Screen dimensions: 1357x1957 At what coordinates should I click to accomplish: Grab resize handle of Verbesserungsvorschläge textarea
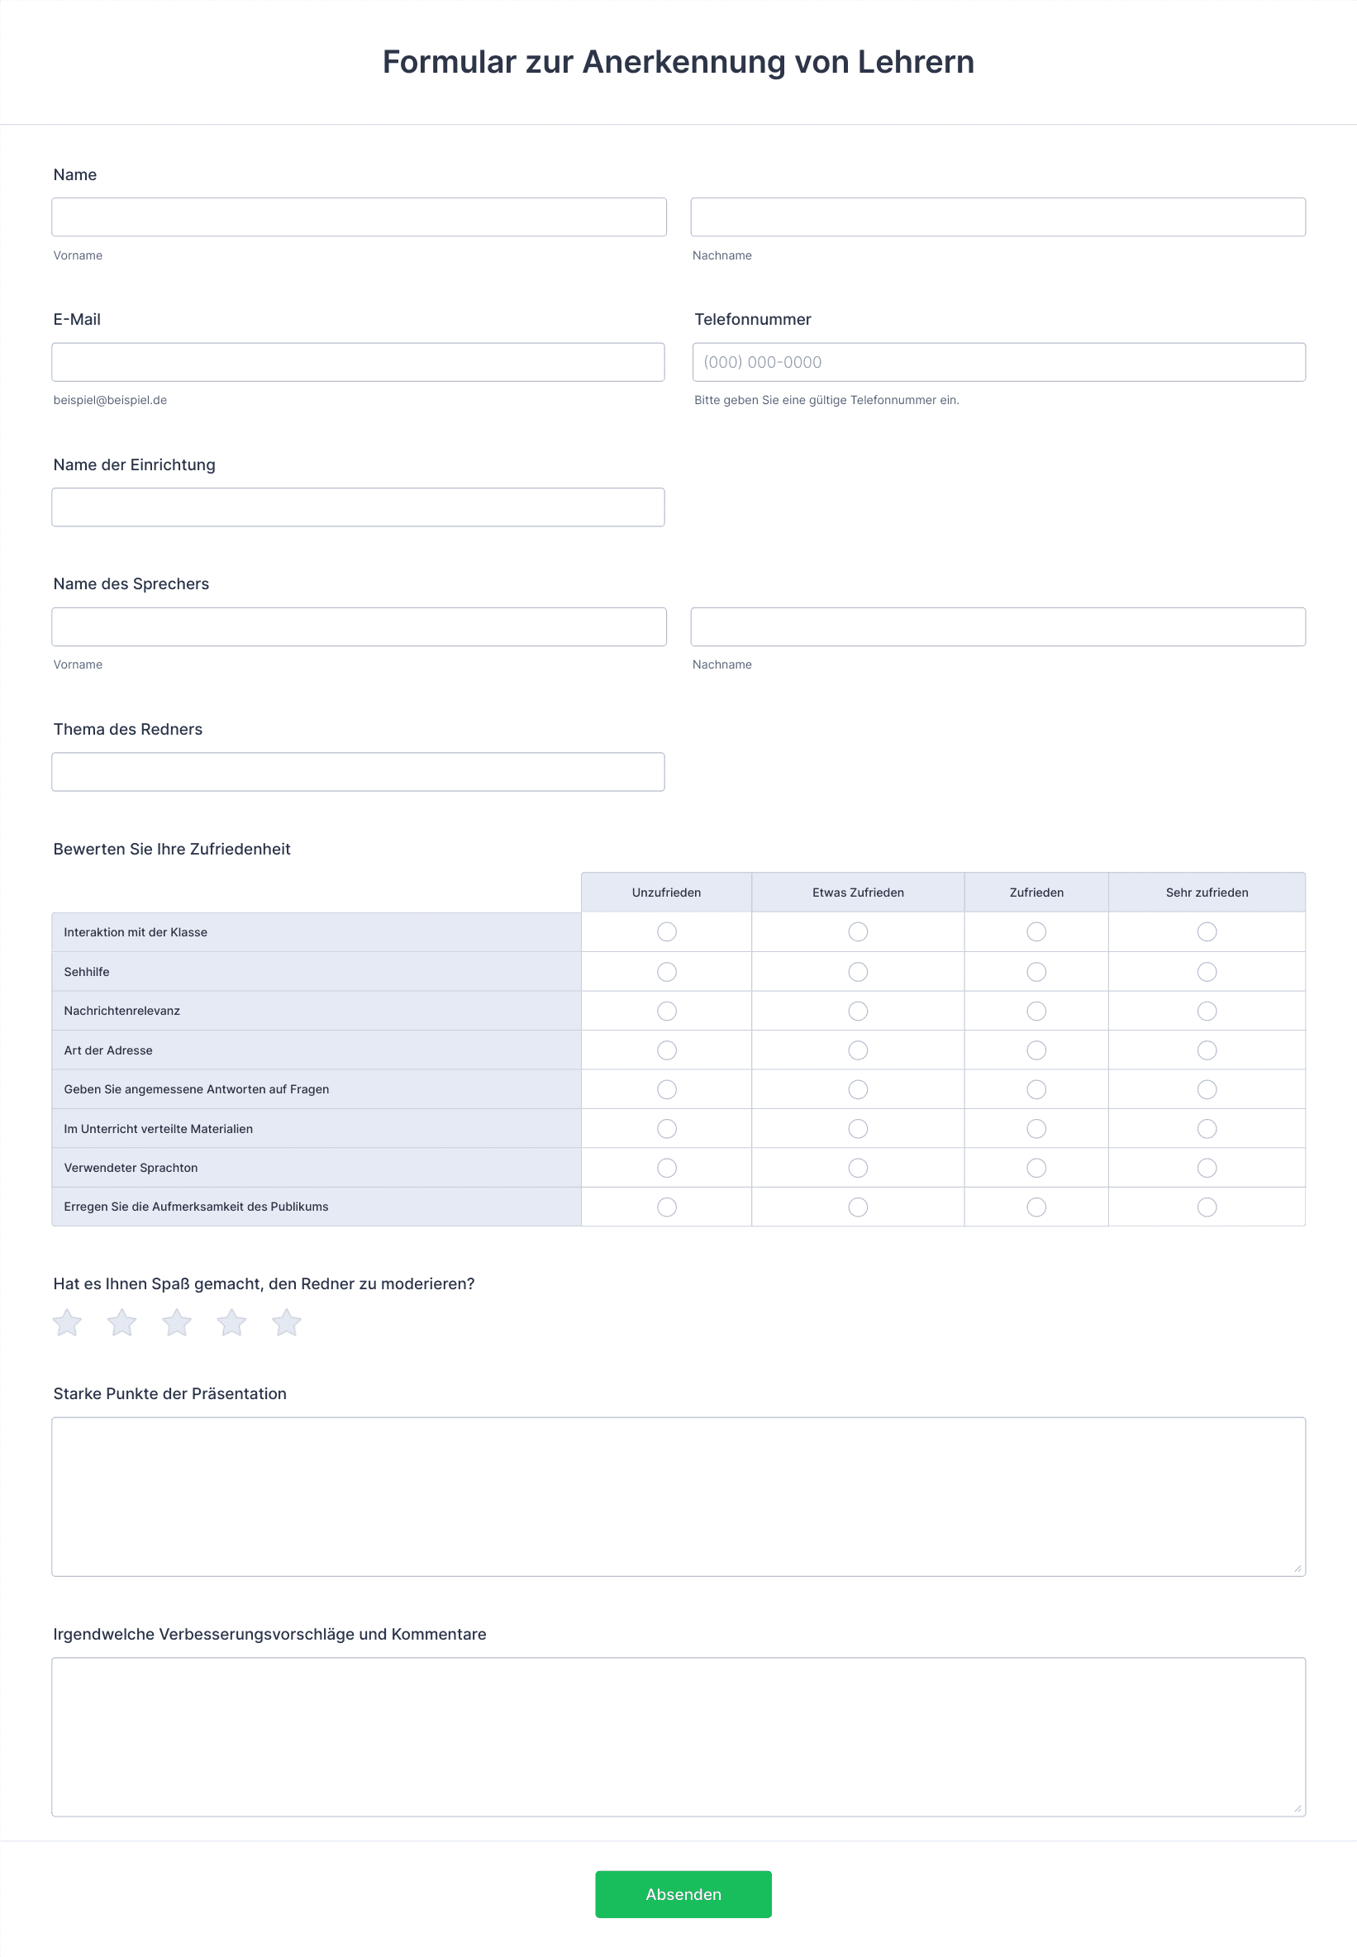(1297, 1808)
